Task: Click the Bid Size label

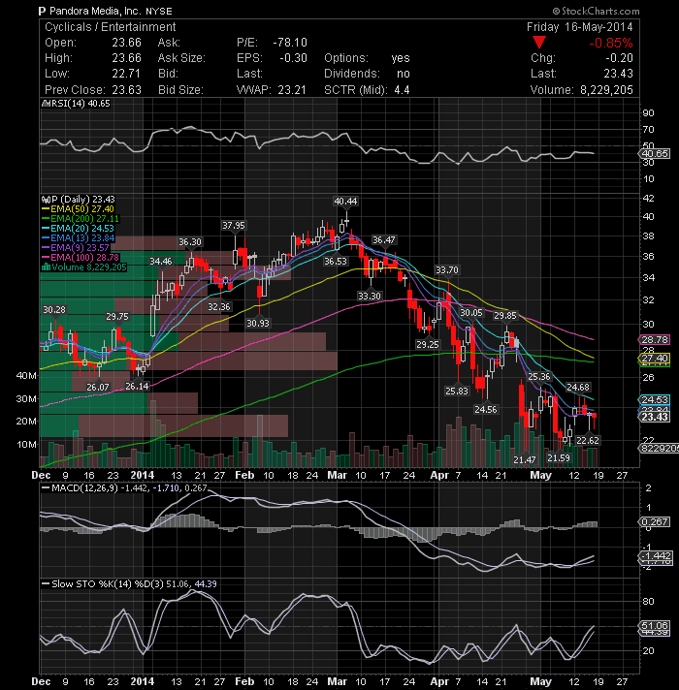Action: 180,90
